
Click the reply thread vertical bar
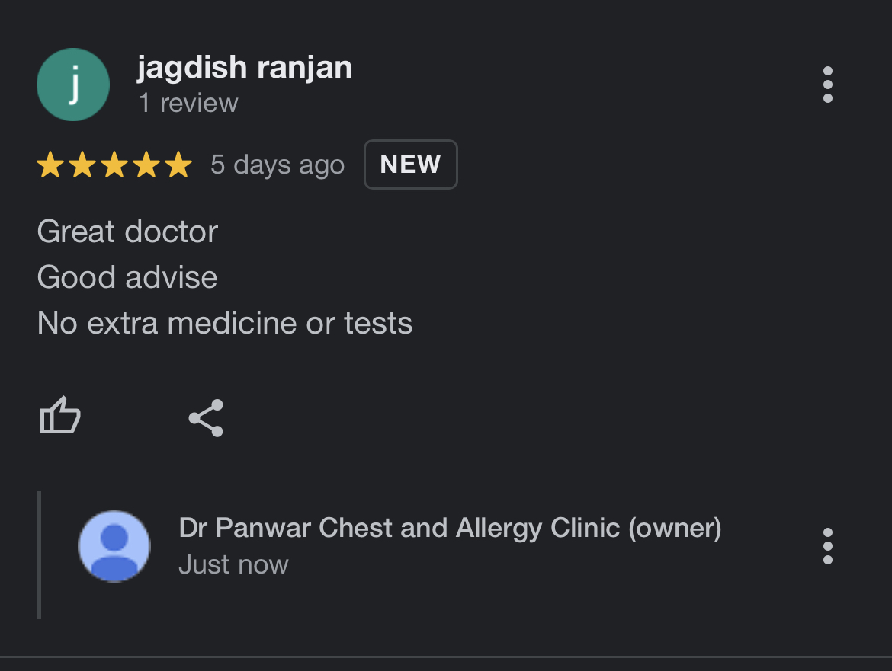coord(39,555)
